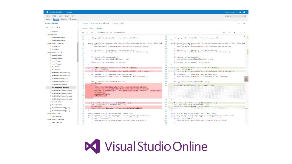Click the red marker in diff overview ruler
Image resolution: width=292 pixels, height=164 pixels.
(246, 80)
